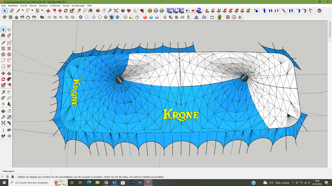Open the Kamera menu
This screenshot has height=186, width=332.
coord(33,6)
